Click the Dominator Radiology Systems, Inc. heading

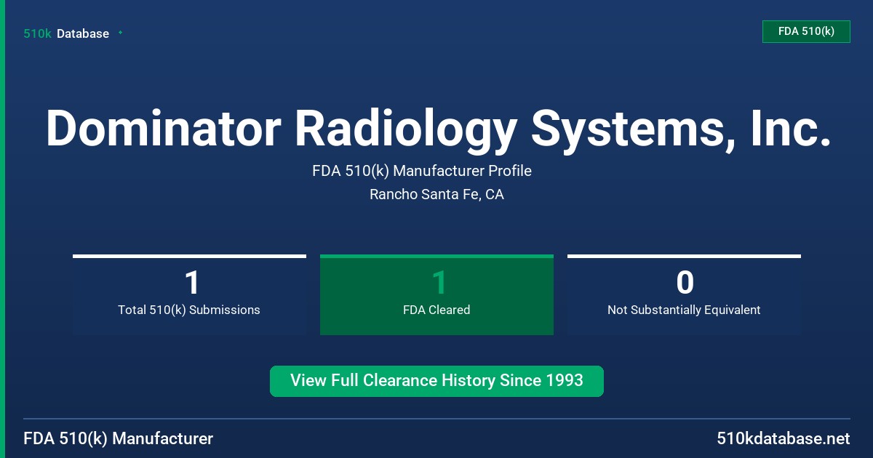[x=438, y=128]
